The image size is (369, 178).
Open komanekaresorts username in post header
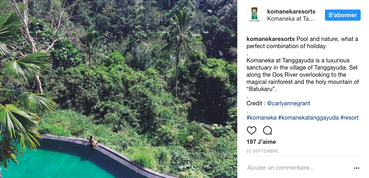tap(291, 12)
